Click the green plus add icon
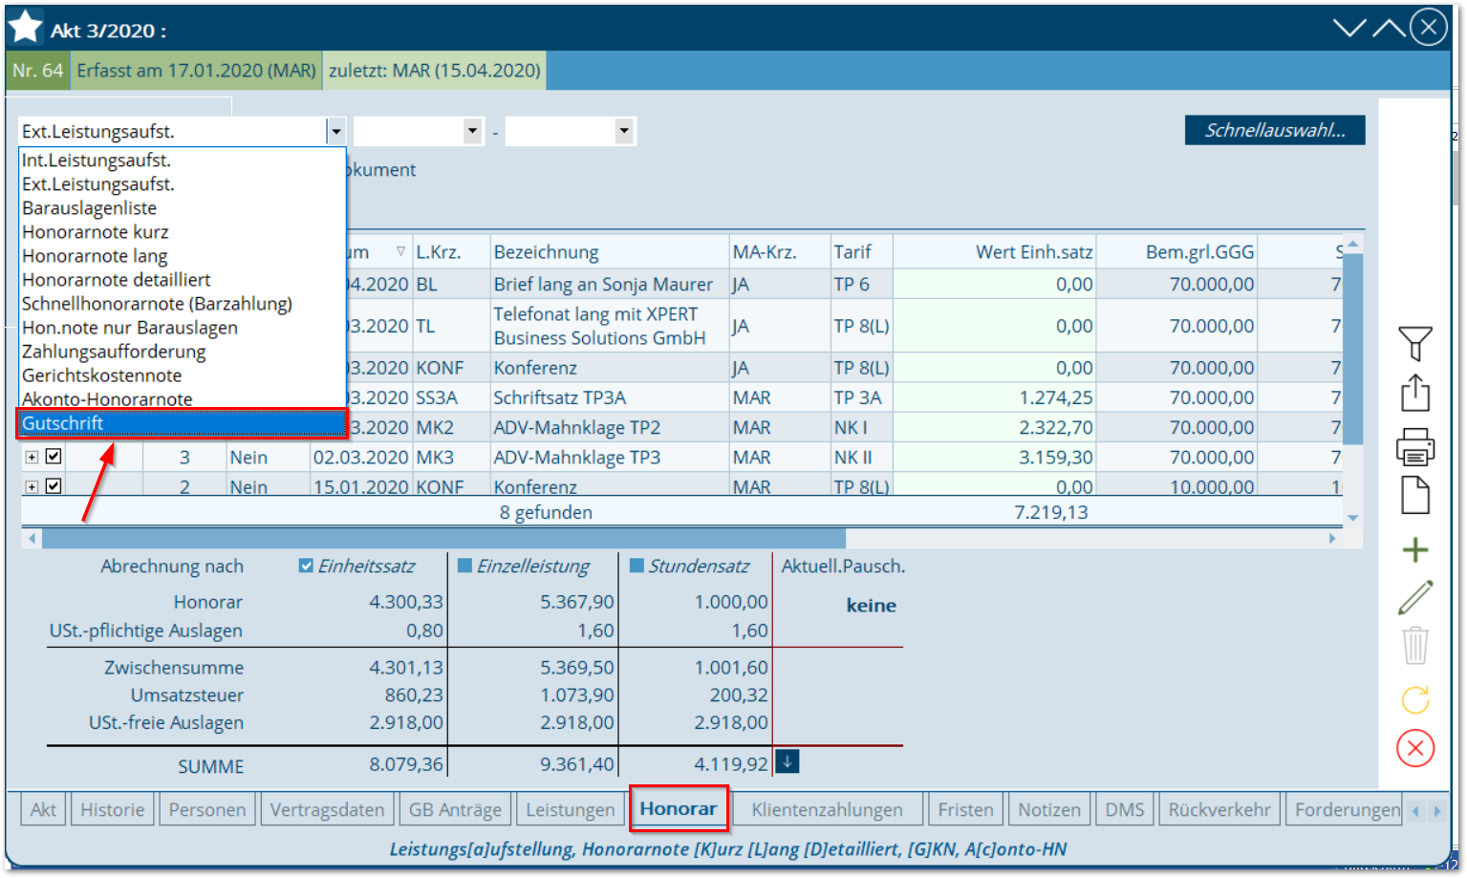The width and height of the screenshot is (1467, 878). pyautogui.click(x=1415, y=550)
